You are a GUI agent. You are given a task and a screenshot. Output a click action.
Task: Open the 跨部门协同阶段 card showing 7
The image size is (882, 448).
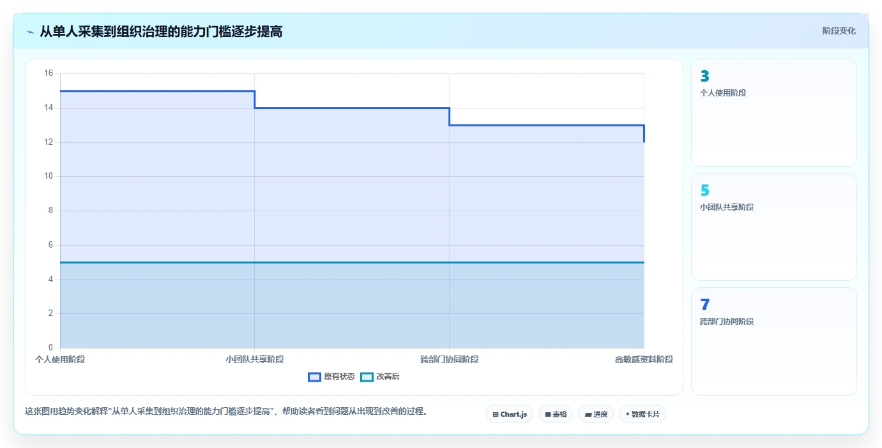point(773,341)
